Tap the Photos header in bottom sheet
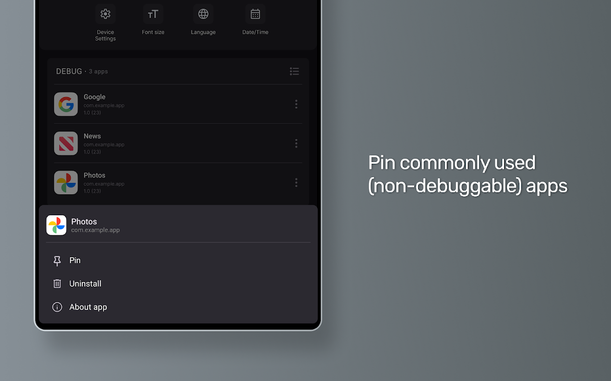The image size is (611, 381). [178, 225]
